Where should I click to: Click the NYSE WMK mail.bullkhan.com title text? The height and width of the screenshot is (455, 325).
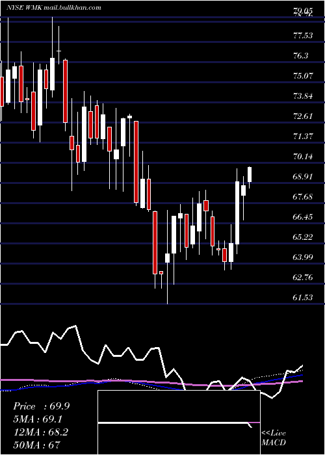coord(54,8)
